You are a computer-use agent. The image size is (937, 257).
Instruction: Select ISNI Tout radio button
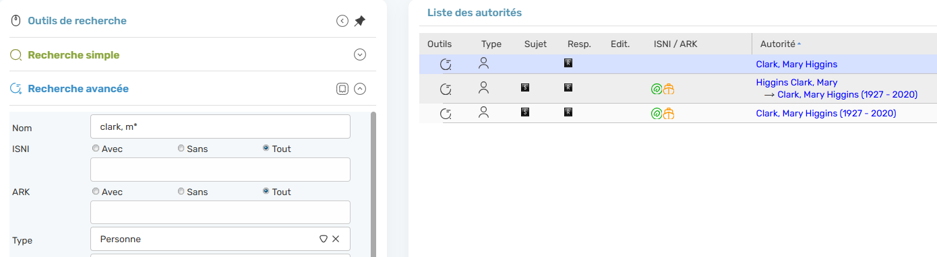coord(266,149)
